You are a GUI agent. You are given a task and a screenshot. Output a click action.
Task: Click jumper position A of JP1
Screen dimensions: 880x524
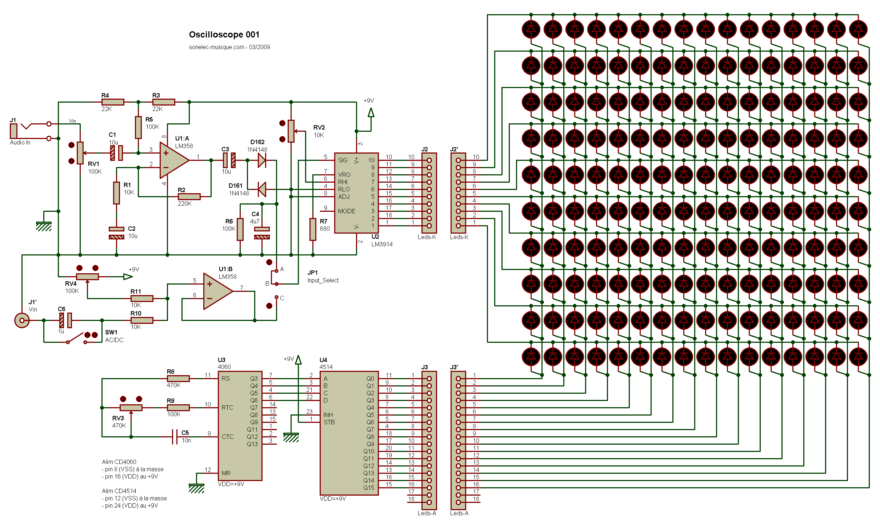(x=277, y=270)
